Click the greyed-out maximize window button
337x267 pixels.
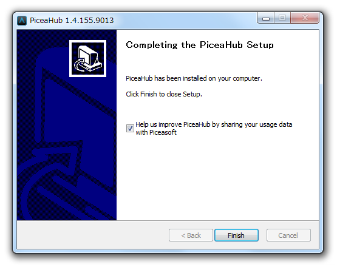point(282,18)
